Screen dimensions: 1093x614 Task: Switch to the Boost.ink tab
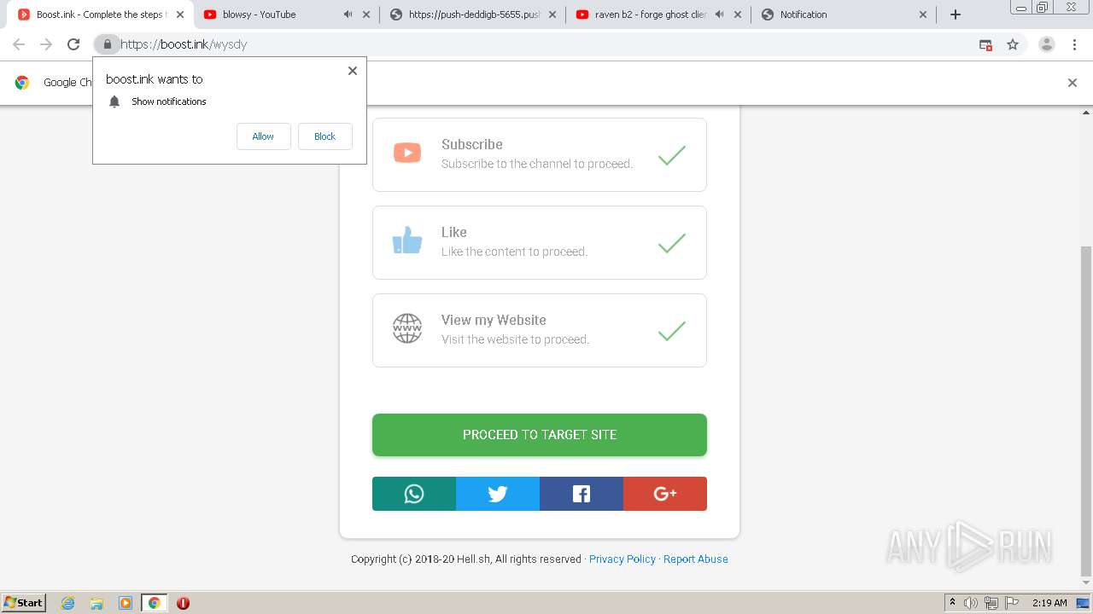click(97, 14)
